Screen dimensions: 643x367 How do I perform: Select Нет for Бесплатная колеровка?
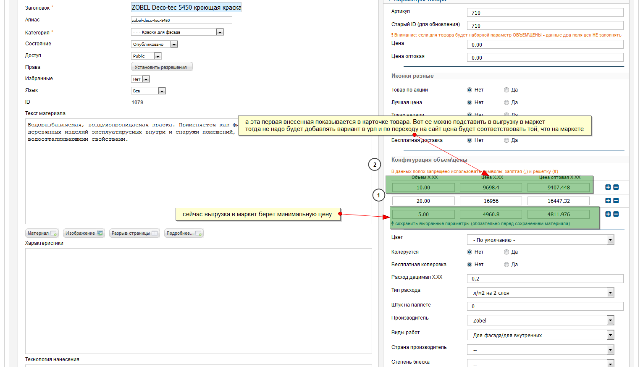tap(470, 265)
